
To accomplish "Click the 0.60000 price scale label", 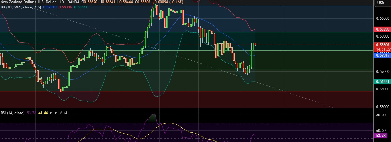I will tap(383, 18).
